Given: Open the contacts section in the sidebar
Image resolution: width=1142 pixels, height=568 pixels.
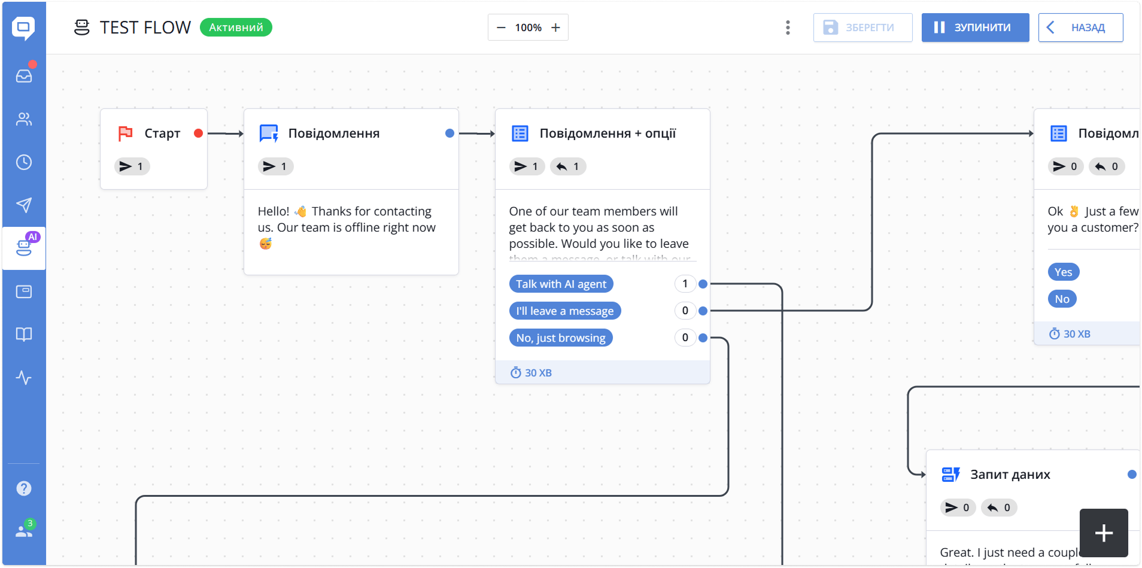Looking at the screenshot, I should point(24,119).
